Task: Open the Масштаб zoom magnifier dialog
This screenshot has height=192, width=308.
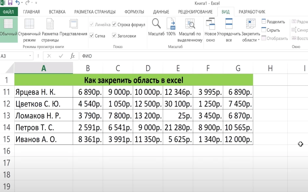Action: tap(156, 27)
